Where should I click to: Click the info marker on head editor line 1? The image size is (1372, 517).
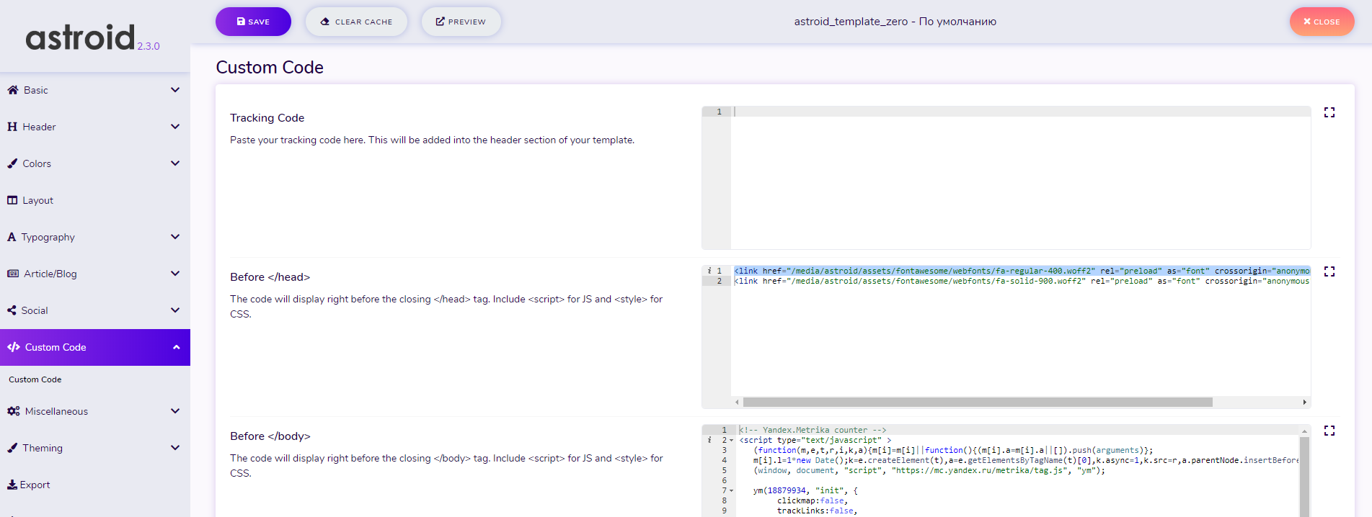709,271
